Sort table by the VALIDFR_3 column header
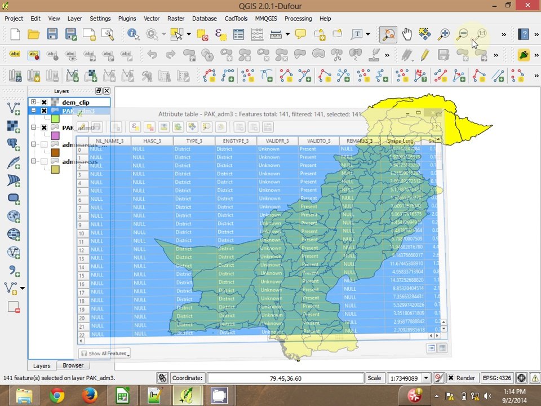This screenshot has height=406, width=541. coord(277,141)
